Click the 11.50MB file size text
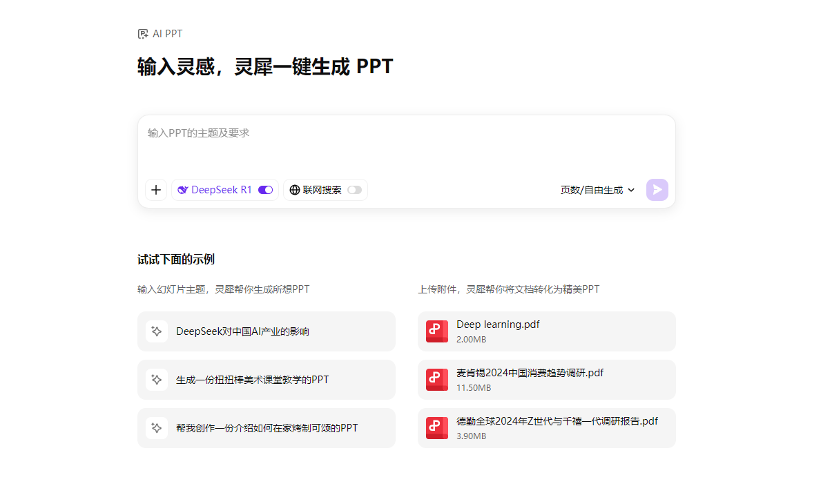The height and width of the screenshot is (504, 821). (474, 388)
